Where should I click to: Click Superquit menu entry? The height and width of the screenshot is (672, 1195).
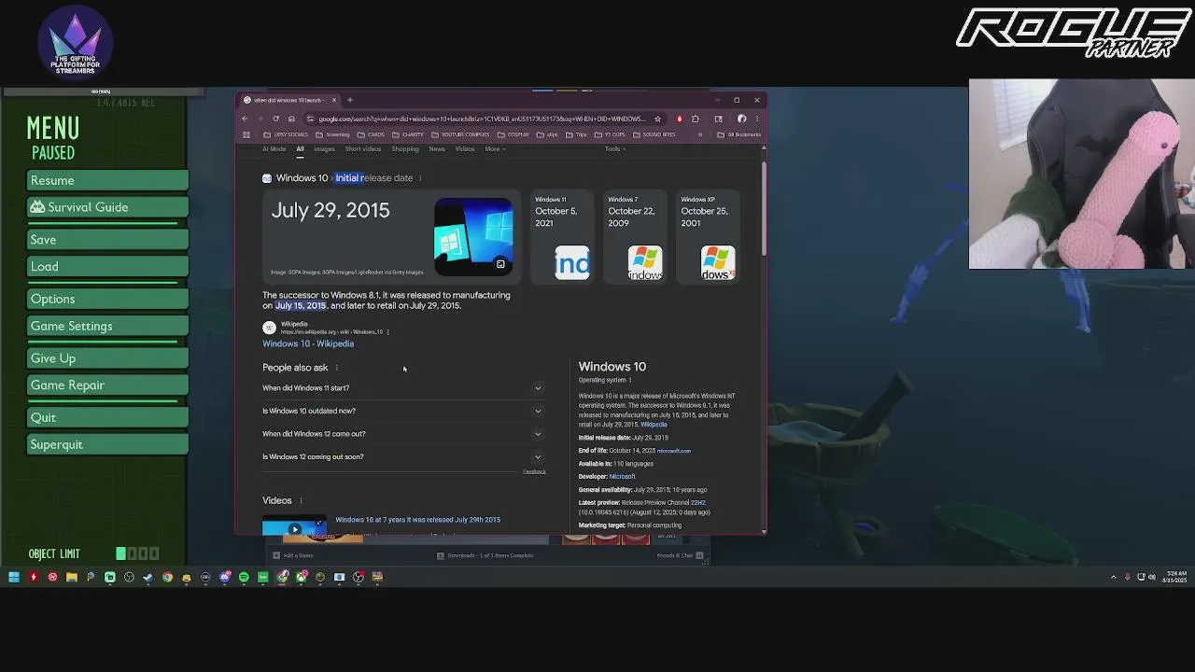tap(107, 444)
